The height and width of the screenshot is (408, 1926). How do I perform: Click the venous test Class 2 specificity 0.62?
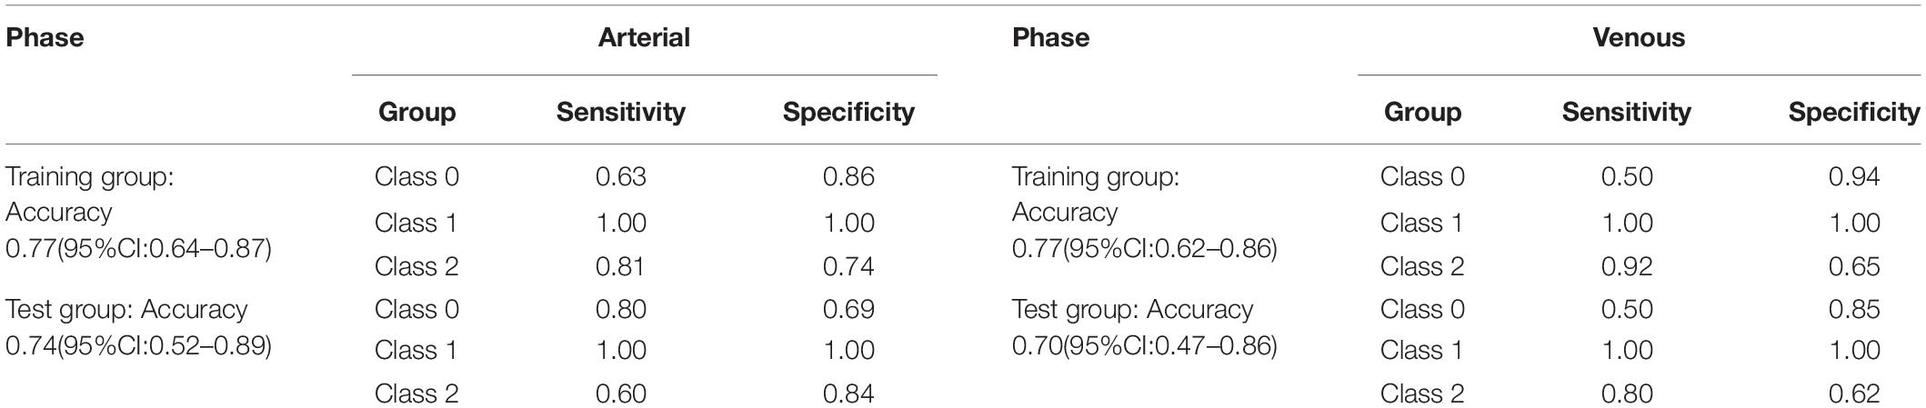(x=1854, y=393)
